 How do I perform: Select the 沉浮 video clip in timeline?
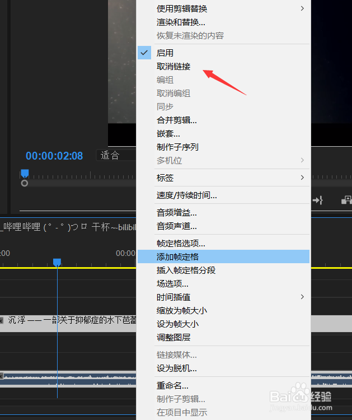pos(68,323)
